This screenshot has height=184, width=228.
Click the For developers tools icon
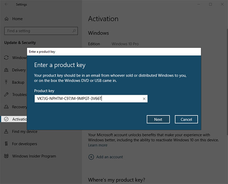click(x=6, y=144)
